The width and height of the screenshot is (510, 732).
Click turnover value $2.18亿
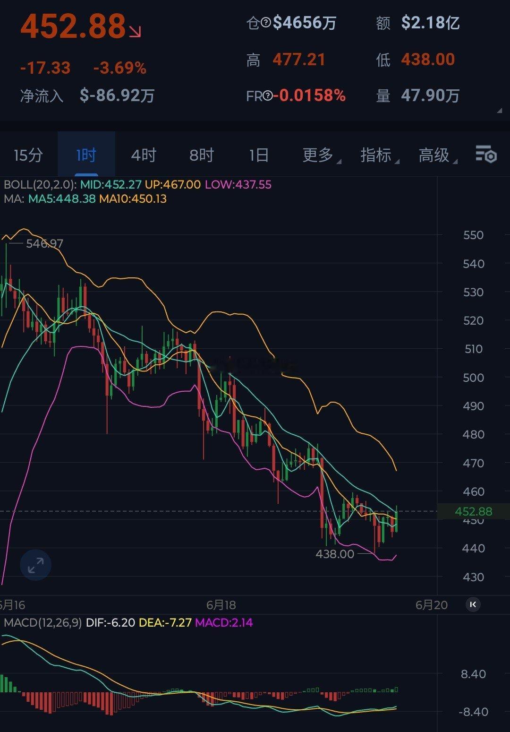coord(430,22)
